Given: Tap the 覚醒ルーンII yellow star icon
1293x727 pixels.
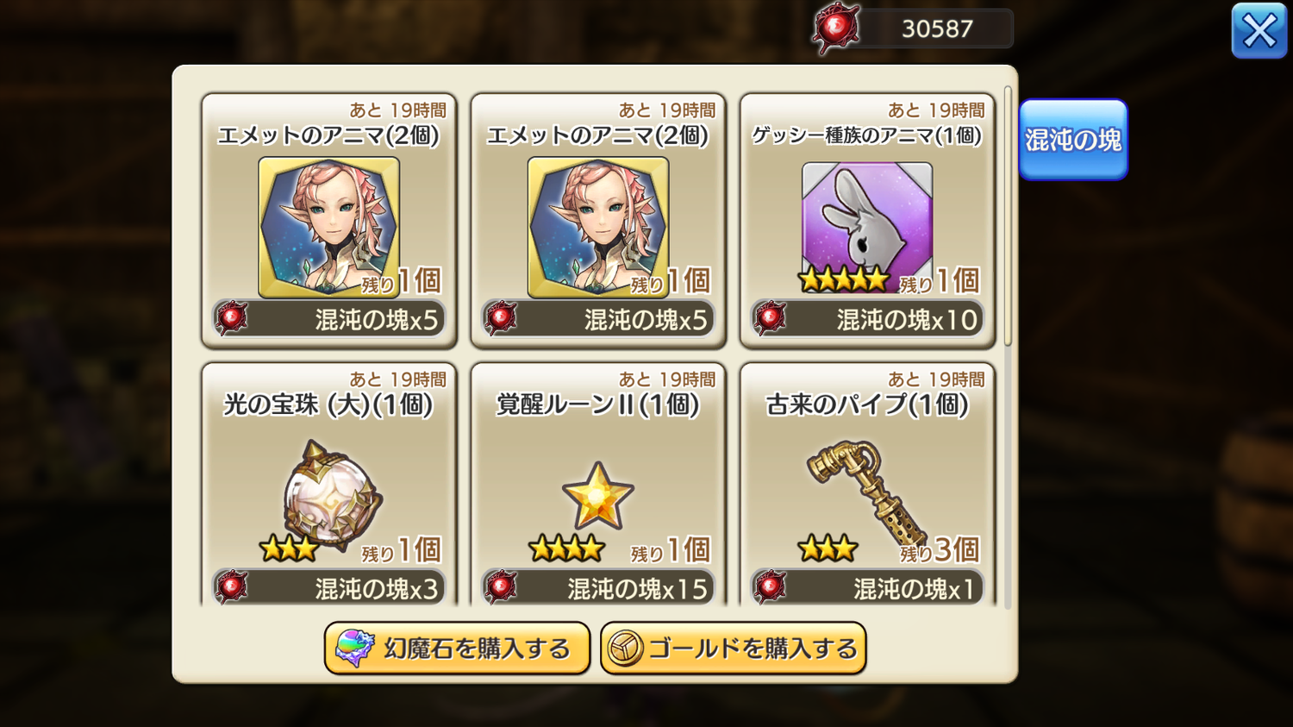Looking at the screenshot, I should (597, 496).
